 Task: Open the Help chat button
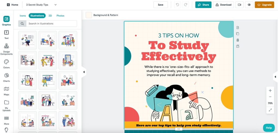269,128
